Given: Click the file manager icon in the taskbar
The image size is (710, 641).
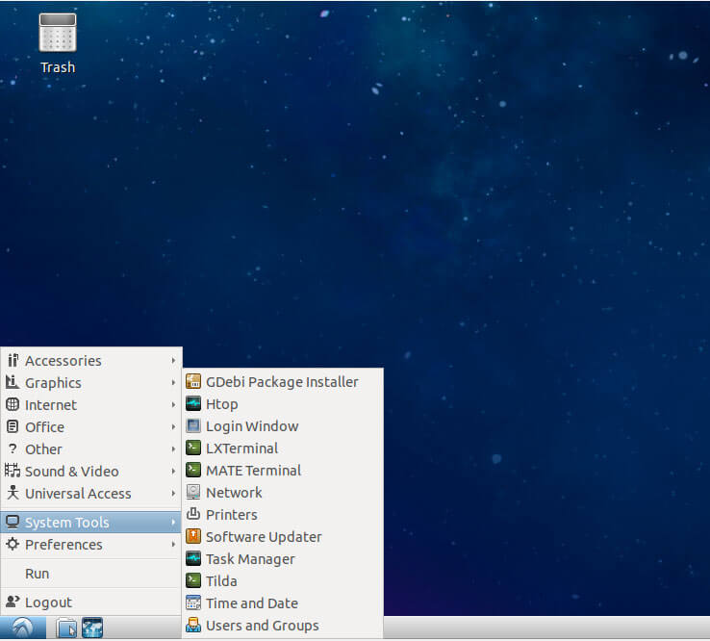Looking at the screenshot, I should (67, 628).
